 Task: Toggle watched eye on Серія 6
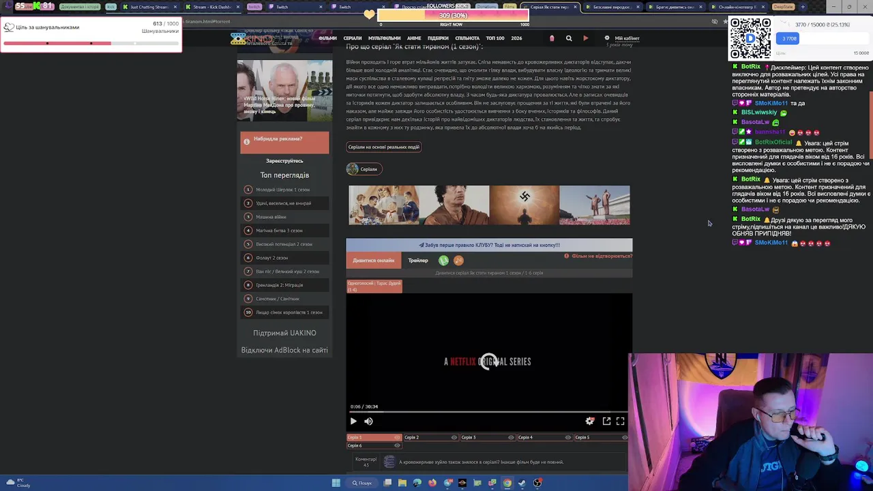coord(397,446)
